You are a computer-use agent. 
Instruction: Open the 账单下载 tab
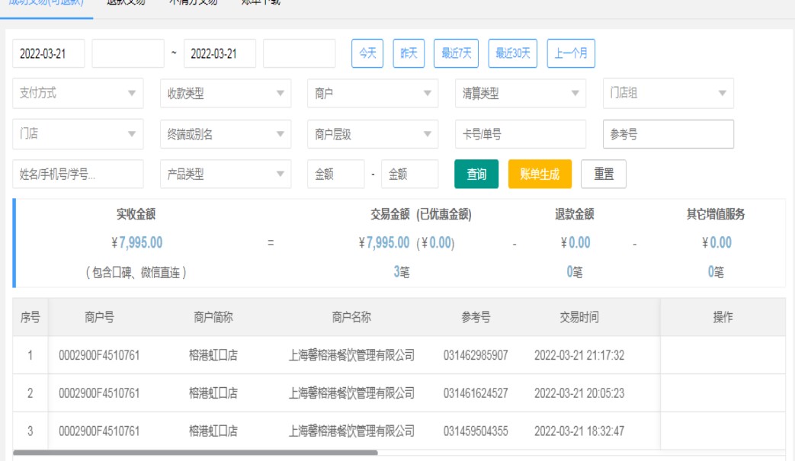click(x=261, y=3)
